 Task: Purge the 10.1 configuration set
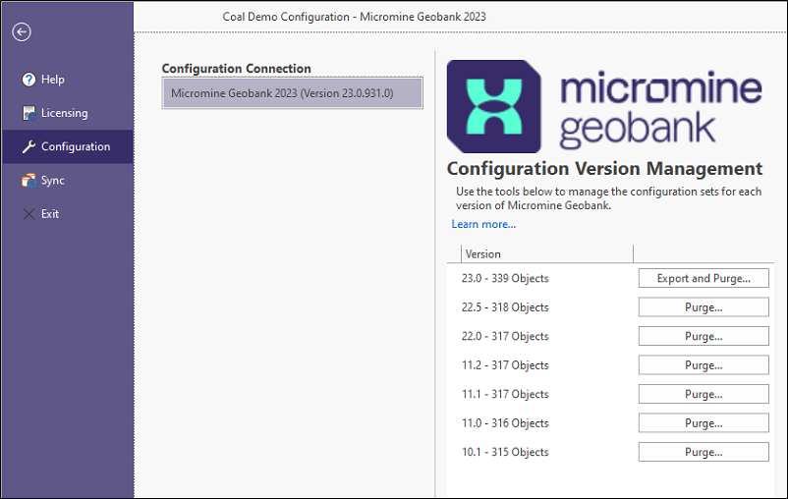(x=704, y=452)
